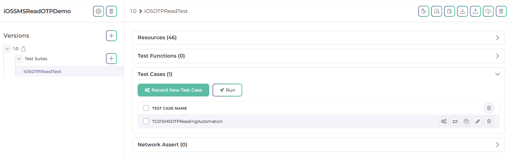Expand the Resources (46) section
The image size is (509, 156).
pyautogui.click(x=497, y=38)
